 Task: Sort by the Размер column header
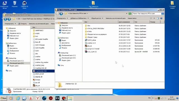click(x=155, y=22)
